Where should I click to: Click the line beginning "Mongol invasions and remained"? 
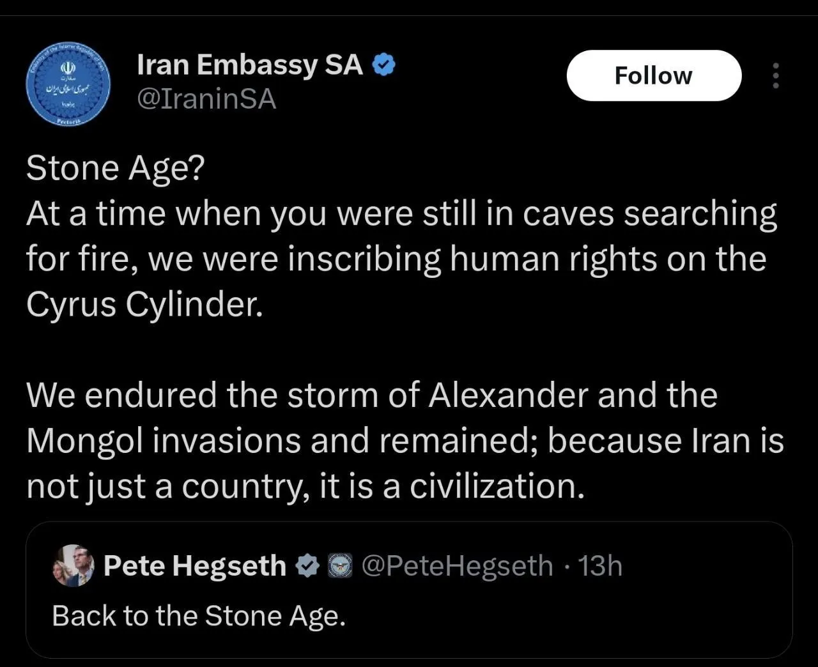pos(405,440)
